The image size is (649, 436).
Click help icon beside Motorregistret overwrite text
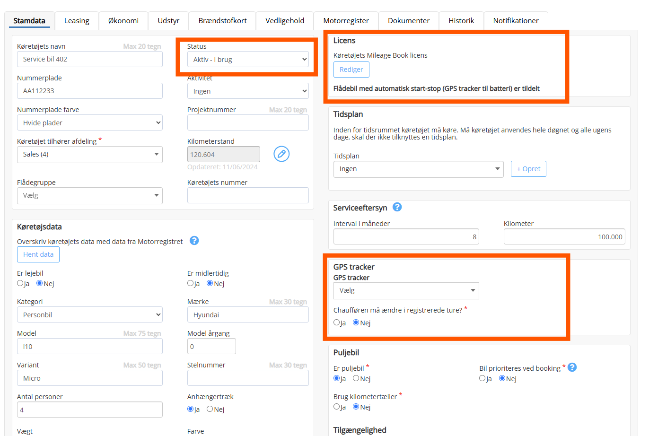pyautogui.click(x=194, y=241)
